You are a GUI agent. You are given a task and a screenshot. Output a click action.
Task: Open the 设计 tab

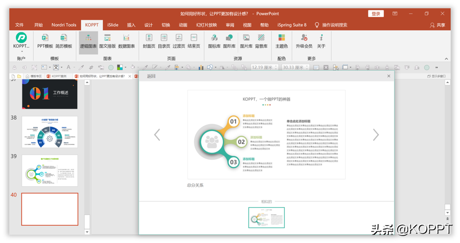coord(148,25)
